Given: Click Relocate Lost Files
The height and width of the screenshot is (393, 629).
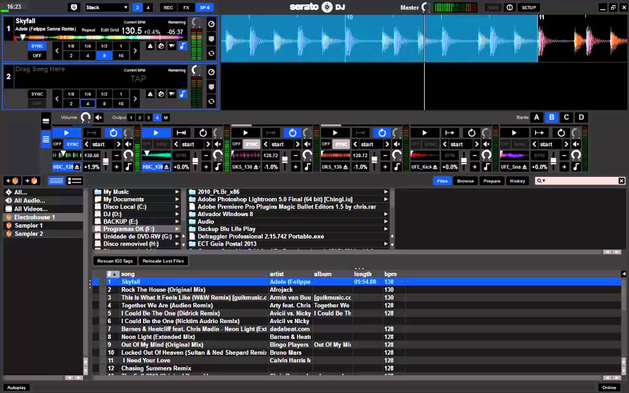Looking at the screenshot, I should click(163, 261).
